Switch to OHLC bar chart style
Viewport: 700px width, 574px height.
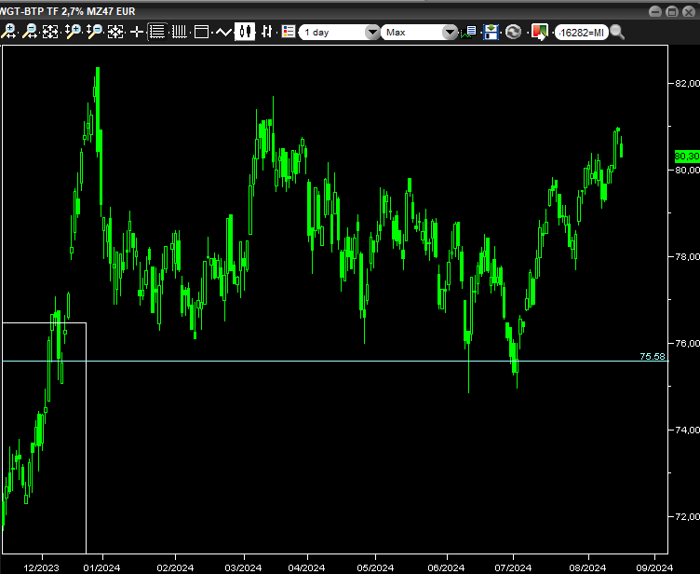[267, 32]
